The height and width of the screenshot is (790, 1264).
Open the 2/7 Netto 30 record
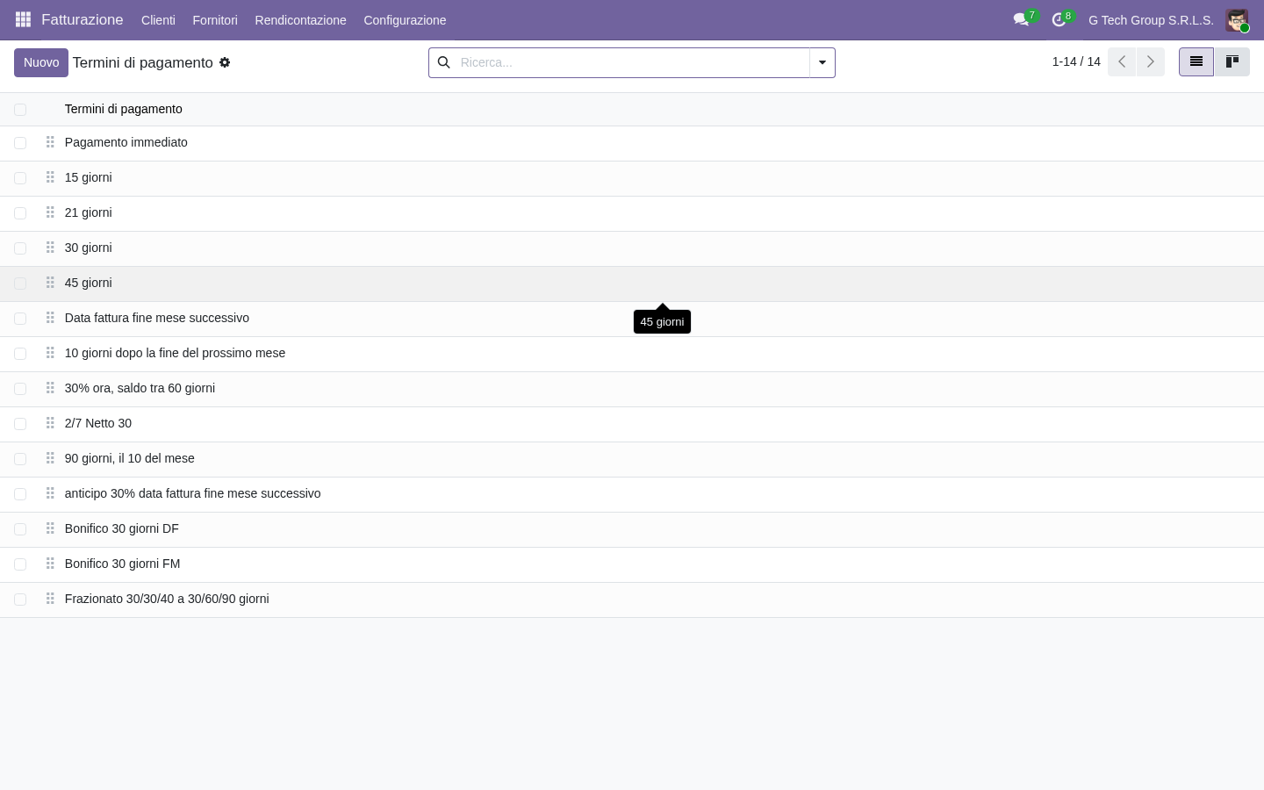tap(98, 423)
